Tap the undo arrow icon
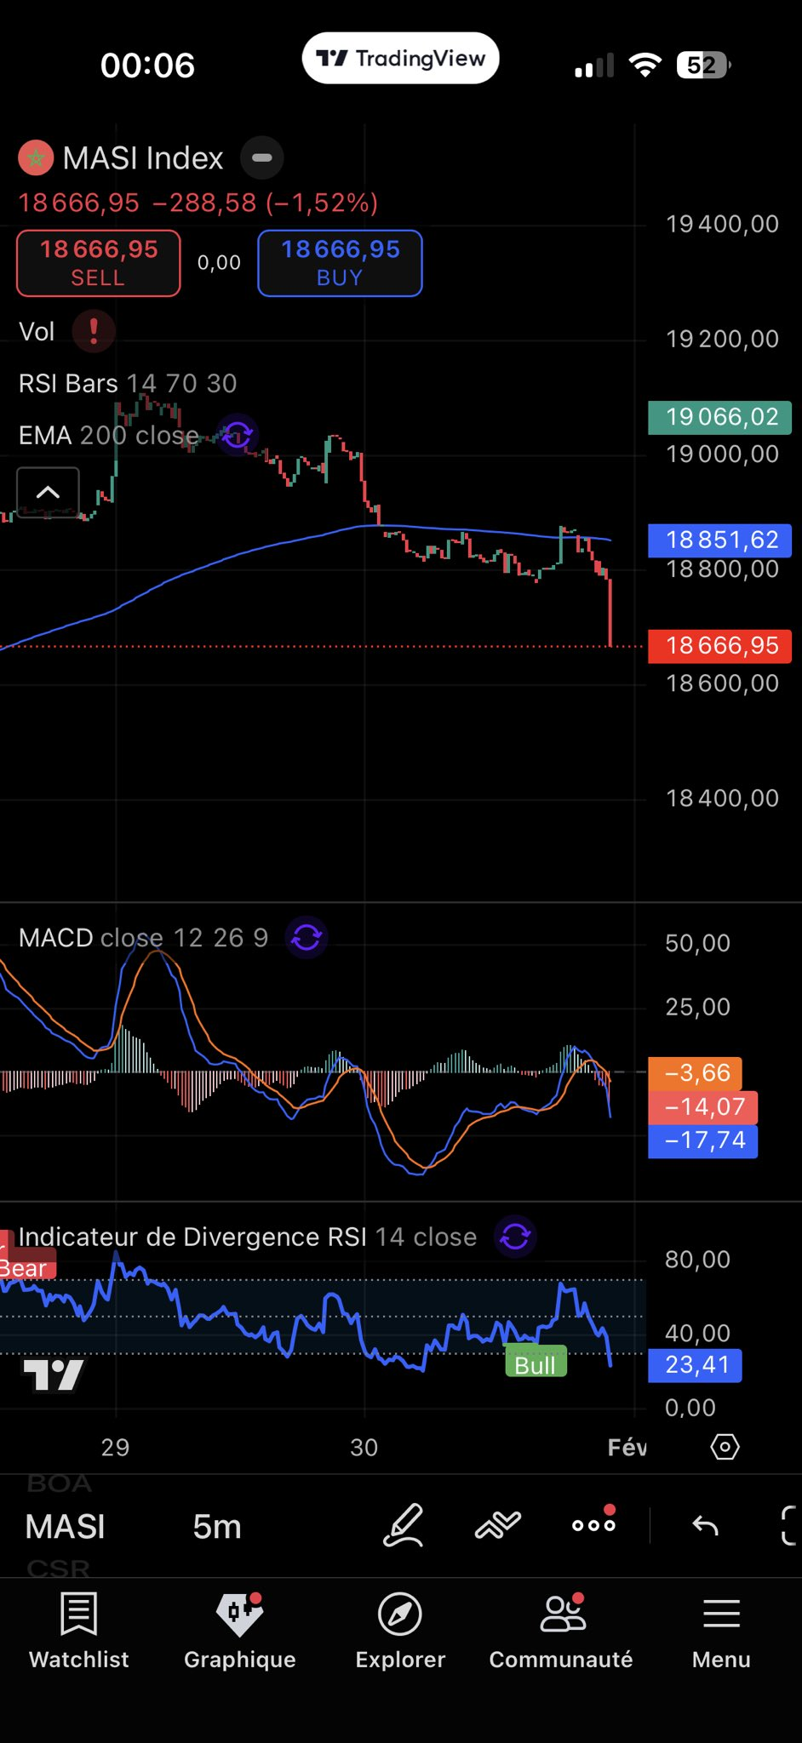 click(x=705, y=1525)
